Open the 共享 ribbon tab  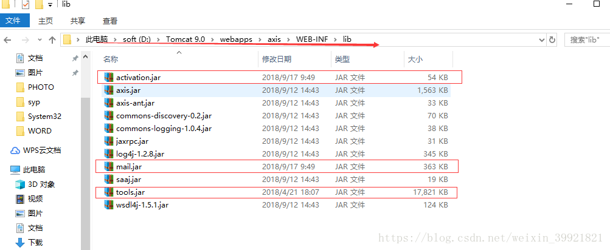tap(78, 21)
